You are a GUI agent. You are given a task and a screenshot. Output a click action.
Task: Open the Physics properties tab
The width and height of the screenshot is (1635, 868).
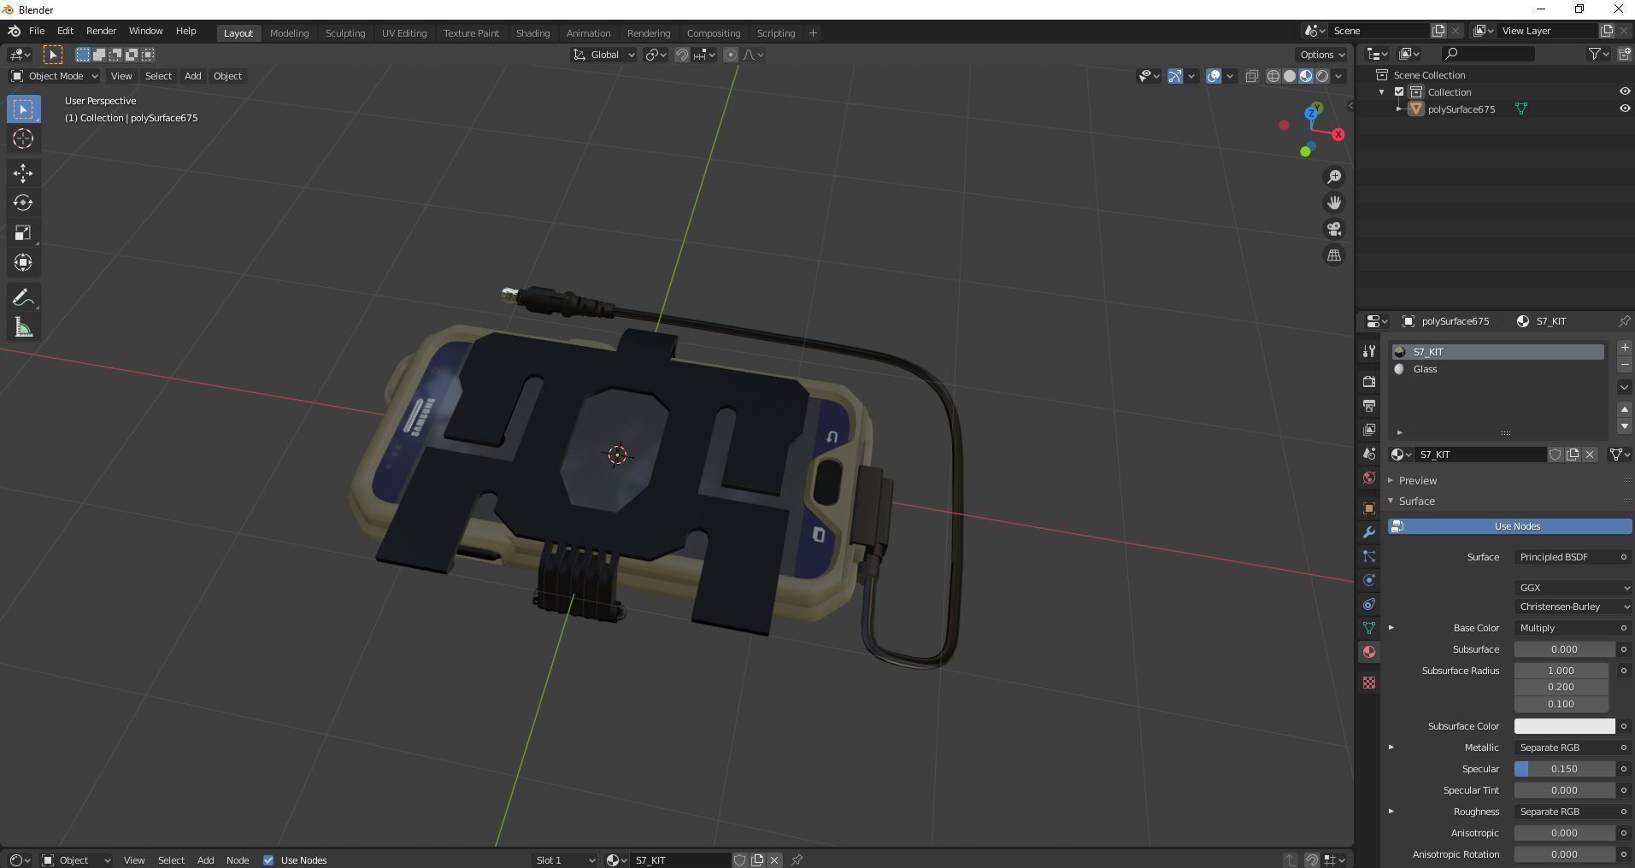1369,580
